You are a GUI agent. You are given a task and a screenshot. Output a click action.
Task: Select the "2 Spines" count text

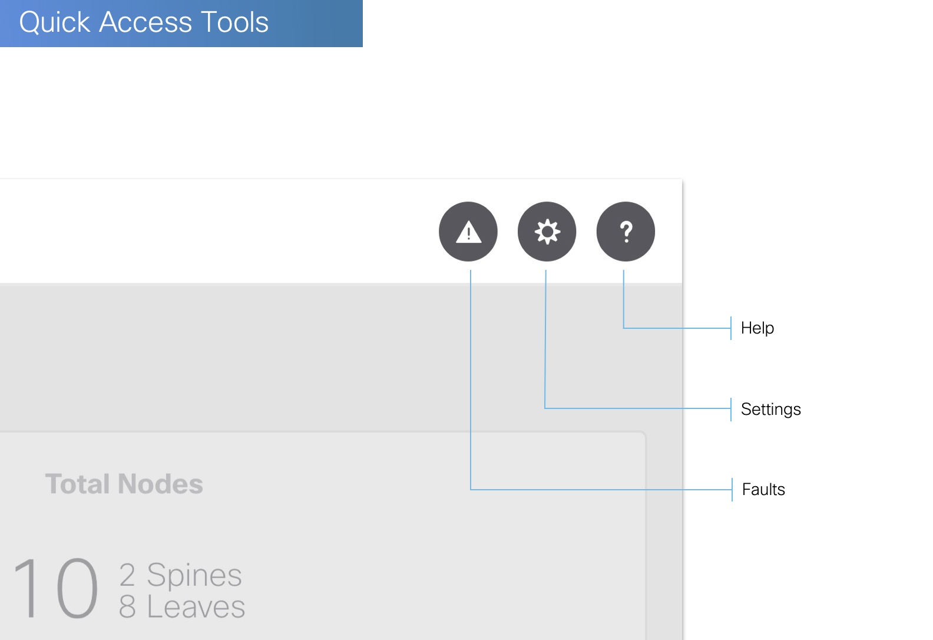(180, 575)
